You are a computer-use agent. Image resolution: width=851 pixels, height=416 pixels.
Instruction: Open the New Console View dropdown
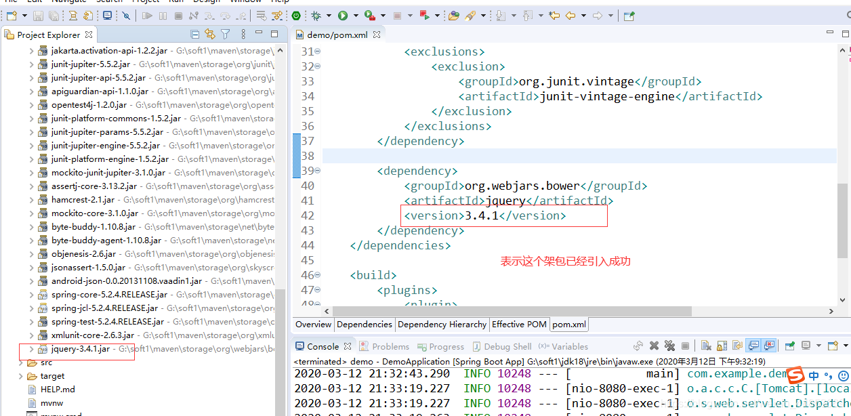846,346
